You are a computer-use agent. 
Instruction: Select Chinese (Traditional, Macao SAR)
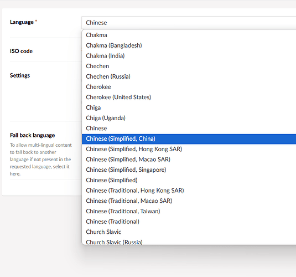[x=189, y=201]
